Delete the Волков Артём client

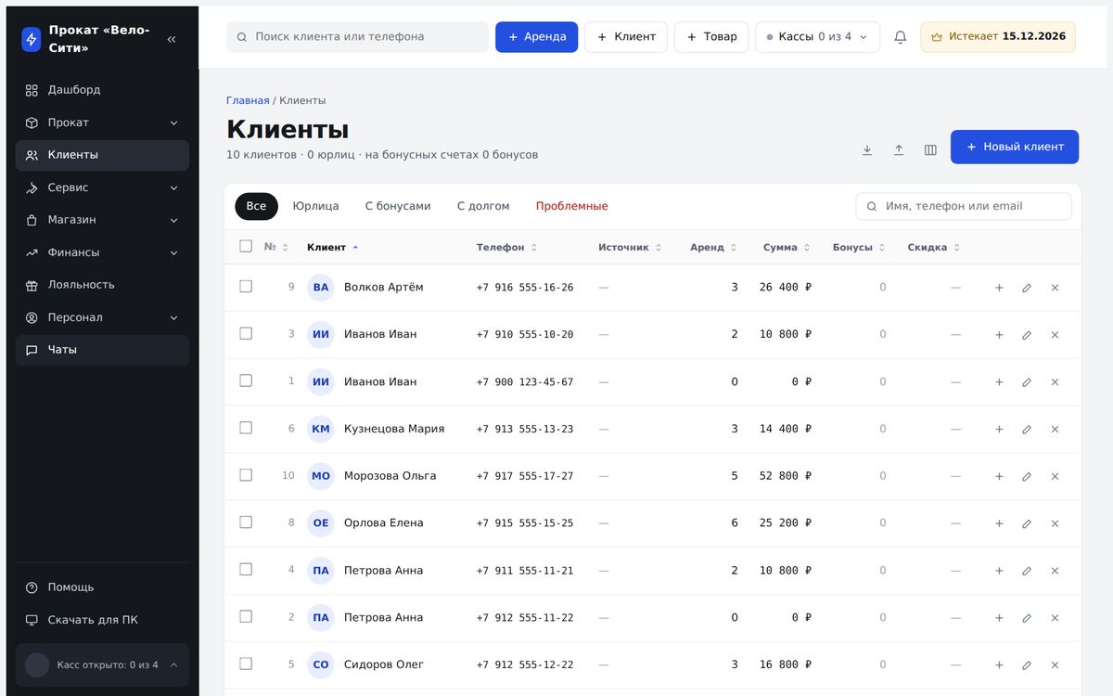pos(1055,288)
